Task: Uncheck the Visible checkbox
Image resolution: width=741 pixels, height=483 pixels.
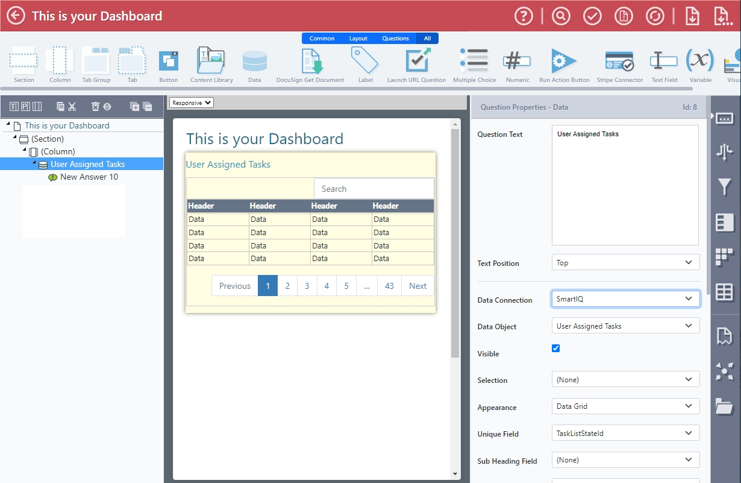Action: [x=555, y=348]
